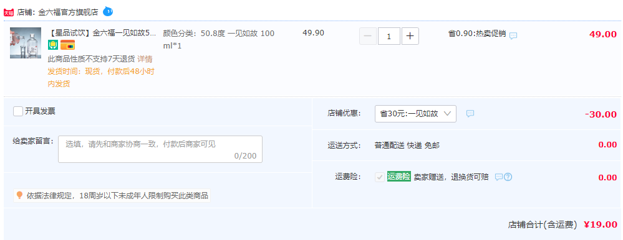
Task: Increase quantity with the plus button
Action: tap(410, 37)
